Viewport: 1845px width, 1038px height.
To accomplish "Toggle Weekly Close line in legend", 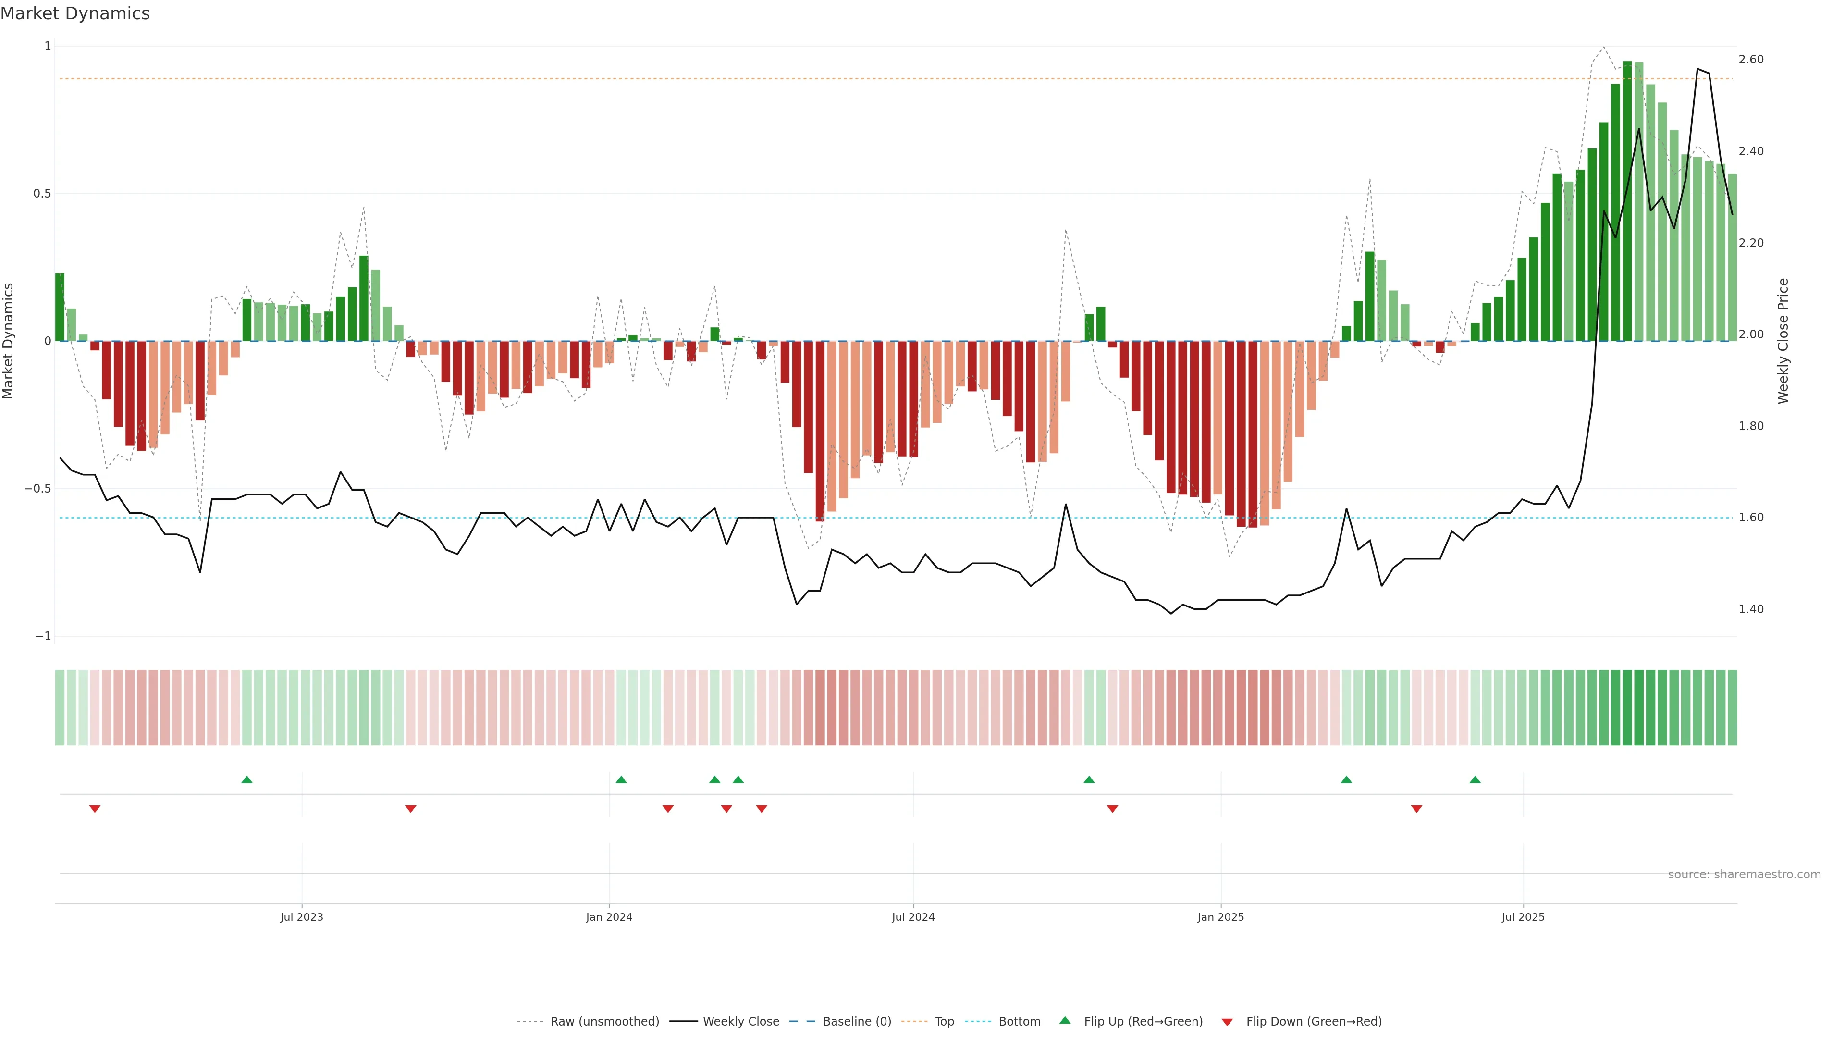I will pos(740,1022).
